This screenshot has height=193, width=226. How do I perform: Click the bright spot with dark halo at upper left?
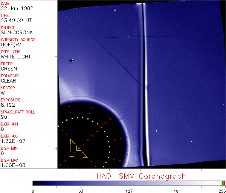click(x=71, y=60)
